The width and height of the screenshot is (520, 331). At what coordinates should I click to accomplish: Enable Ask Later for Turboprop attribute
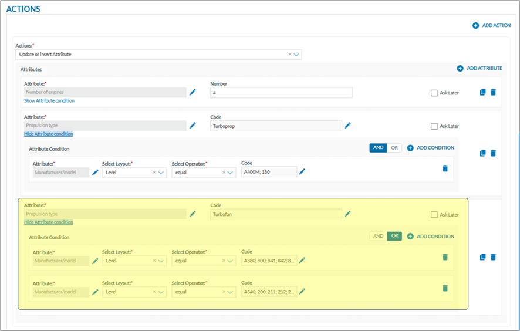pyautogui.click(x=434, y=126)
